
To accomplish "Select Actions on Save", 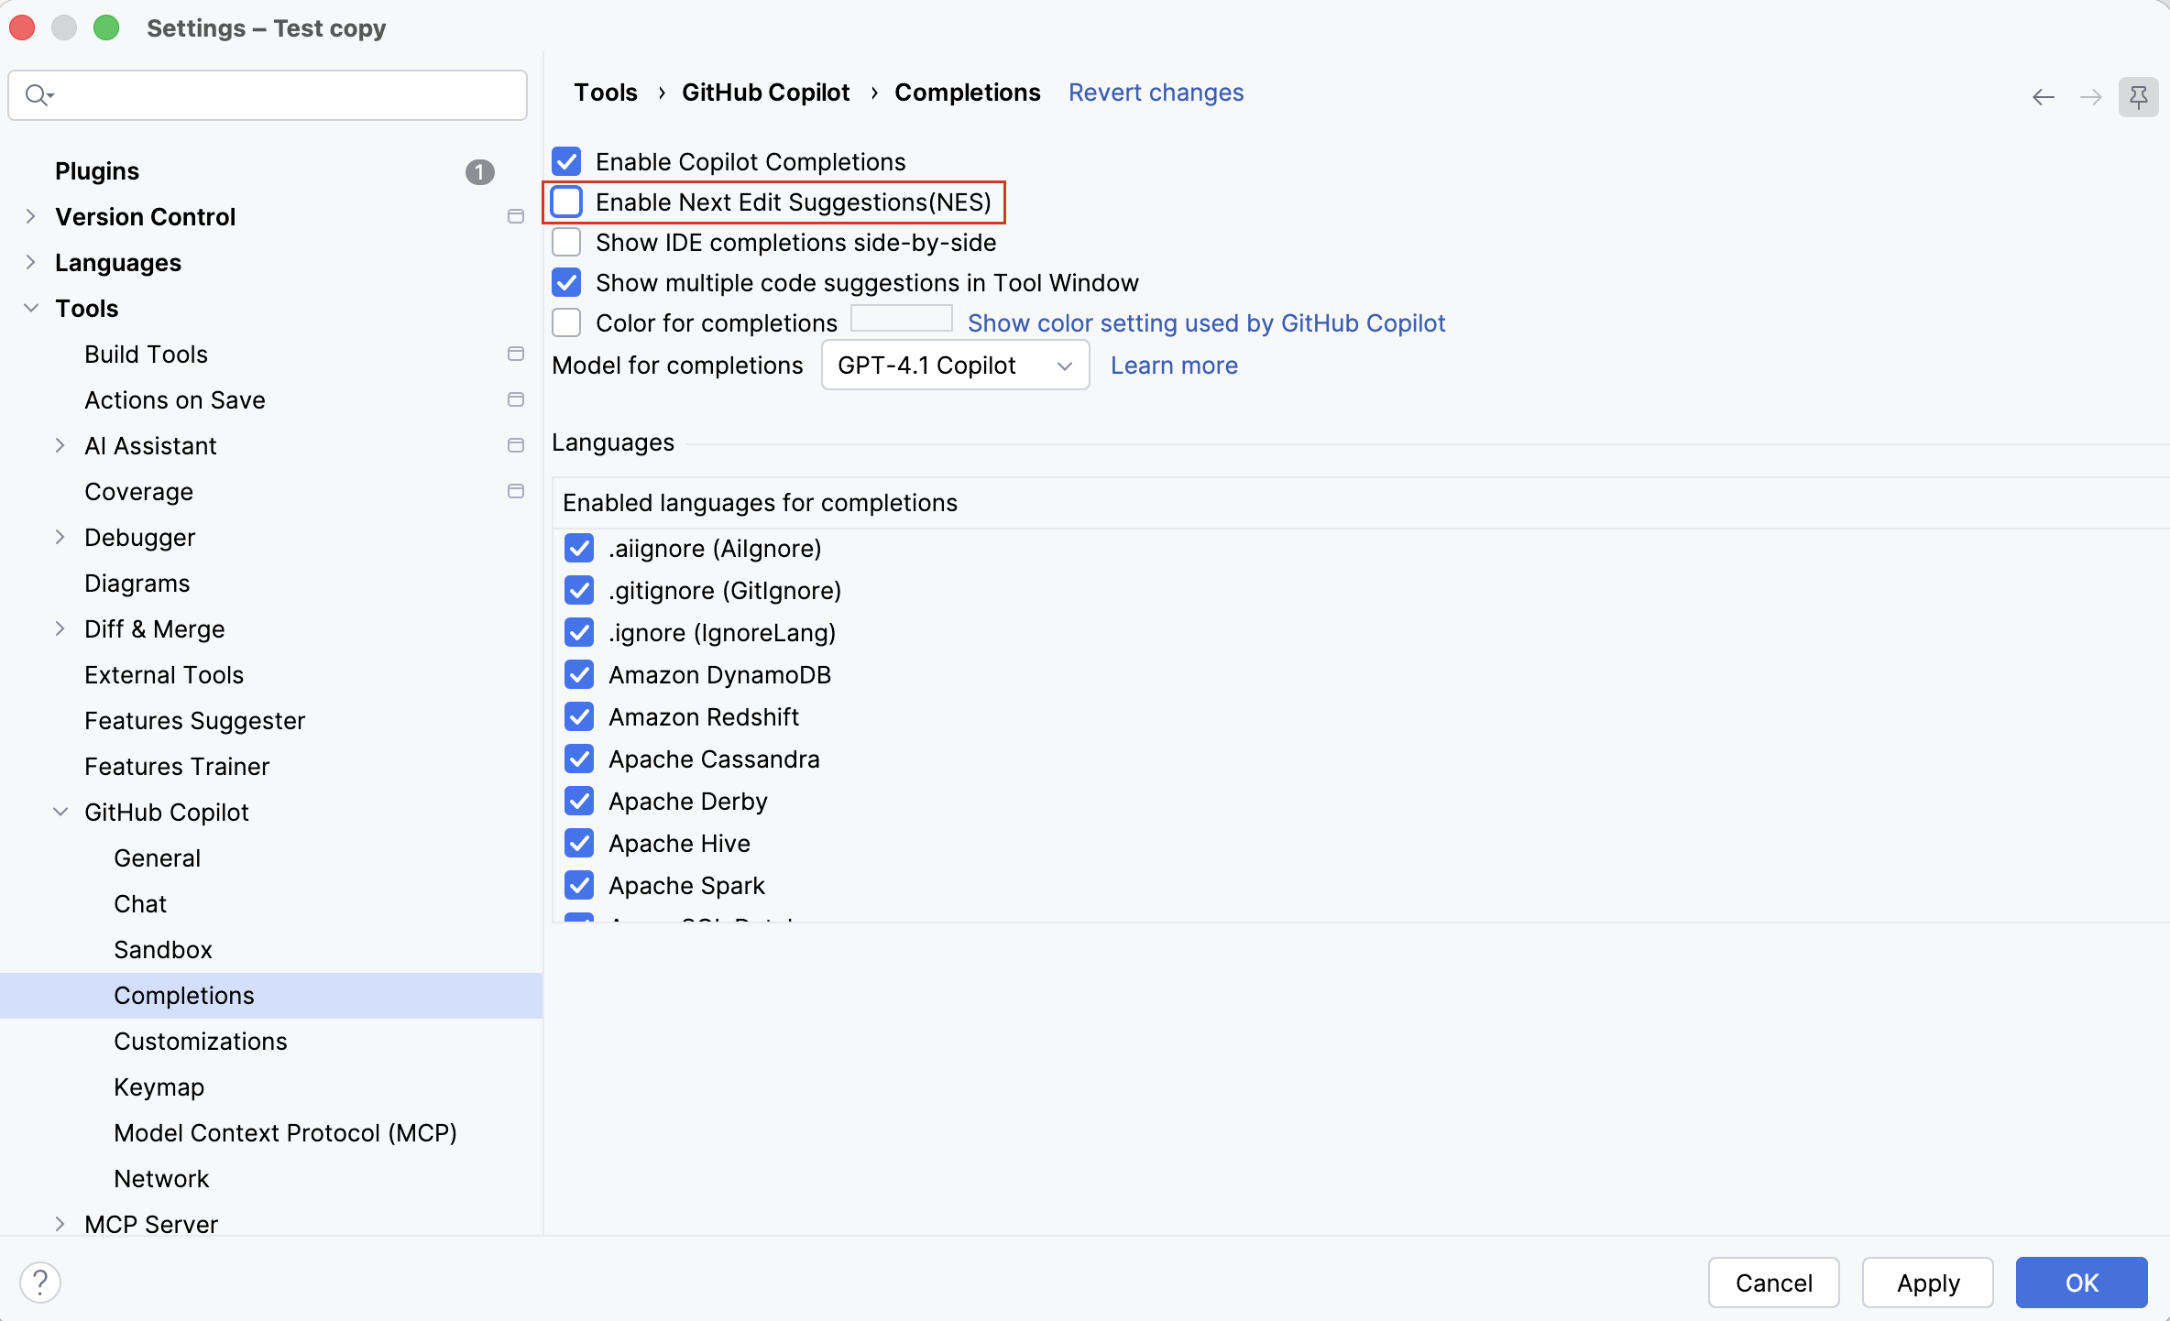I will [x=175, y=399].
